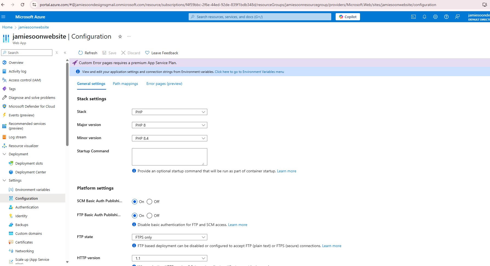Click the Tags icon in sidebar
This screenshot has height=266, width=490.
[x=4, y=89]
